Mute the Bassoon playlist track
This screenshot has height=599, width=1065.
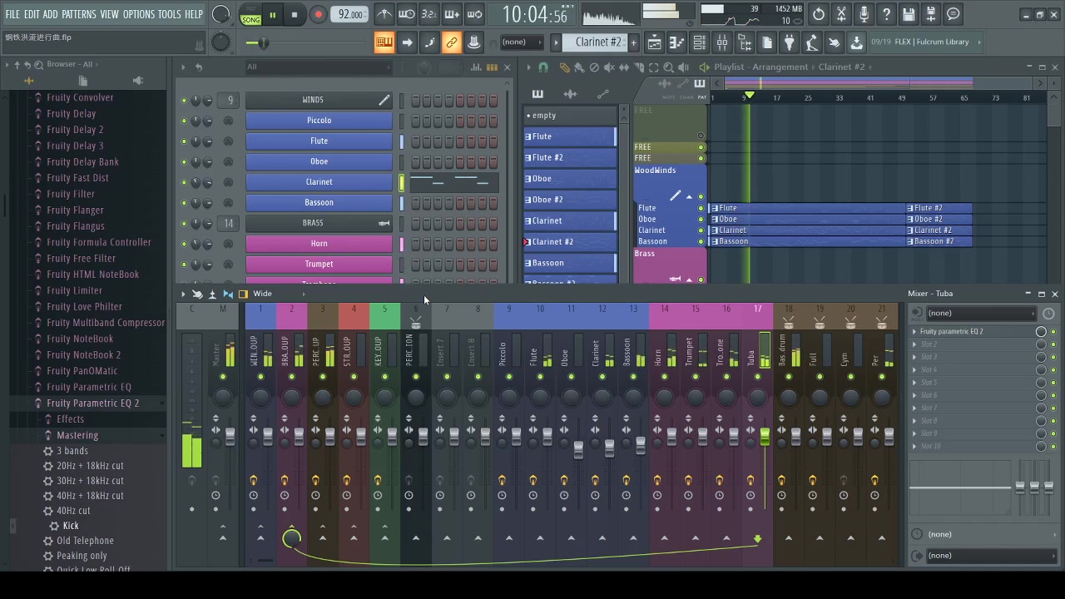[x=701, y=241]
